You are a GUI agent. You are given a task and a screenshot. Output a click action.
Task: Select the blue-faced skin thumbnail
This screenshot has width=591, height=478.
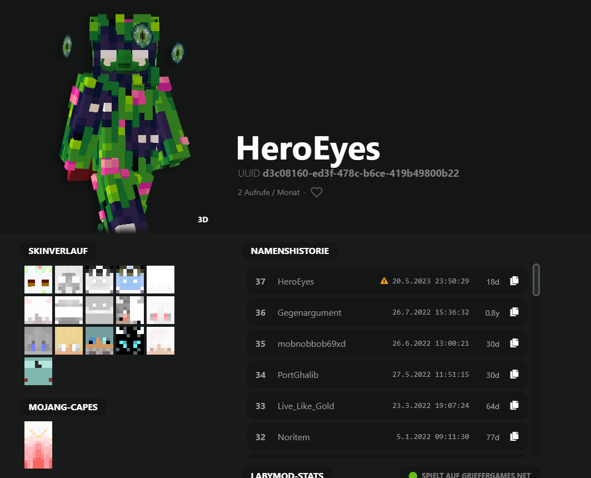(x=130, y=280)
